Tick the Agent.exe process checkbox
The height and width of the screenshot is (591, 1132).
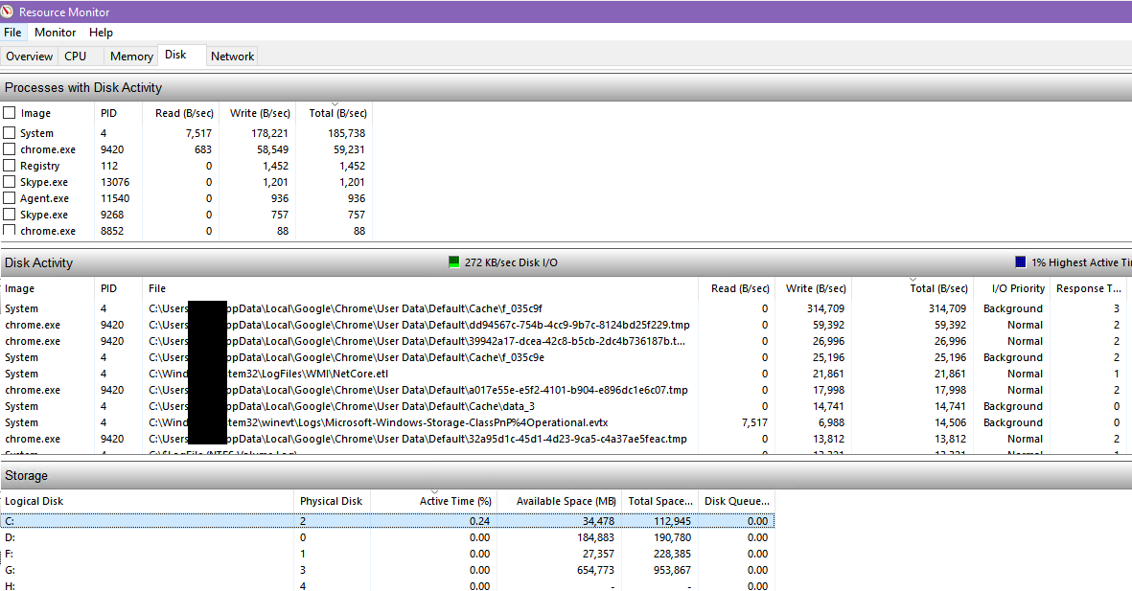(10, 197)
